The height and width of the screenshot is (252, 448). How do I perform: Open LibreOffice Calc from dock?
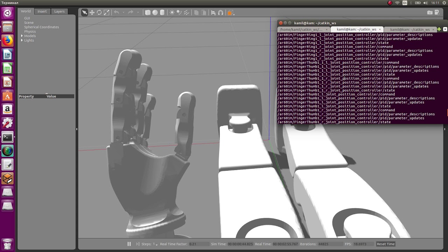coord(7,68)
